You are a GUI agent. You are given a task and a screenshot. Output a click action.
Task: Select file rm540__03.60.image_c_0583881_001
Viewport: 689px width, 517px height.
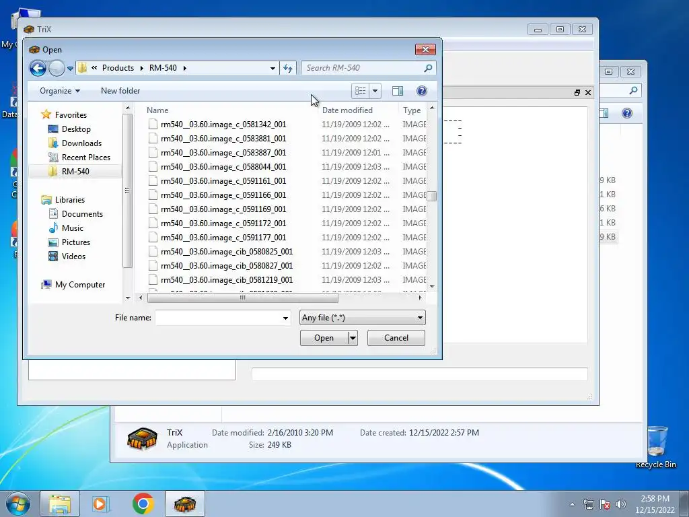pos(223,139)
